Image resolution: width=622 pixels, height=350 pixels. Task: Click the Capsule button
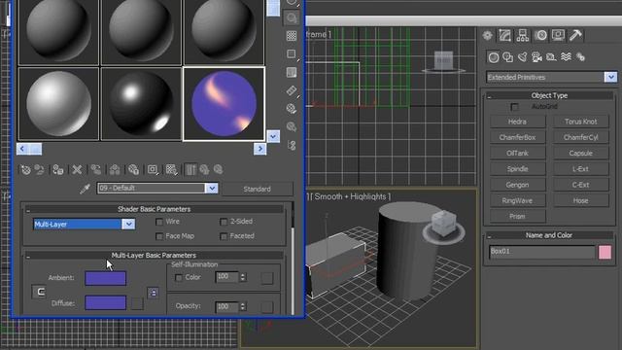point(581,154)
